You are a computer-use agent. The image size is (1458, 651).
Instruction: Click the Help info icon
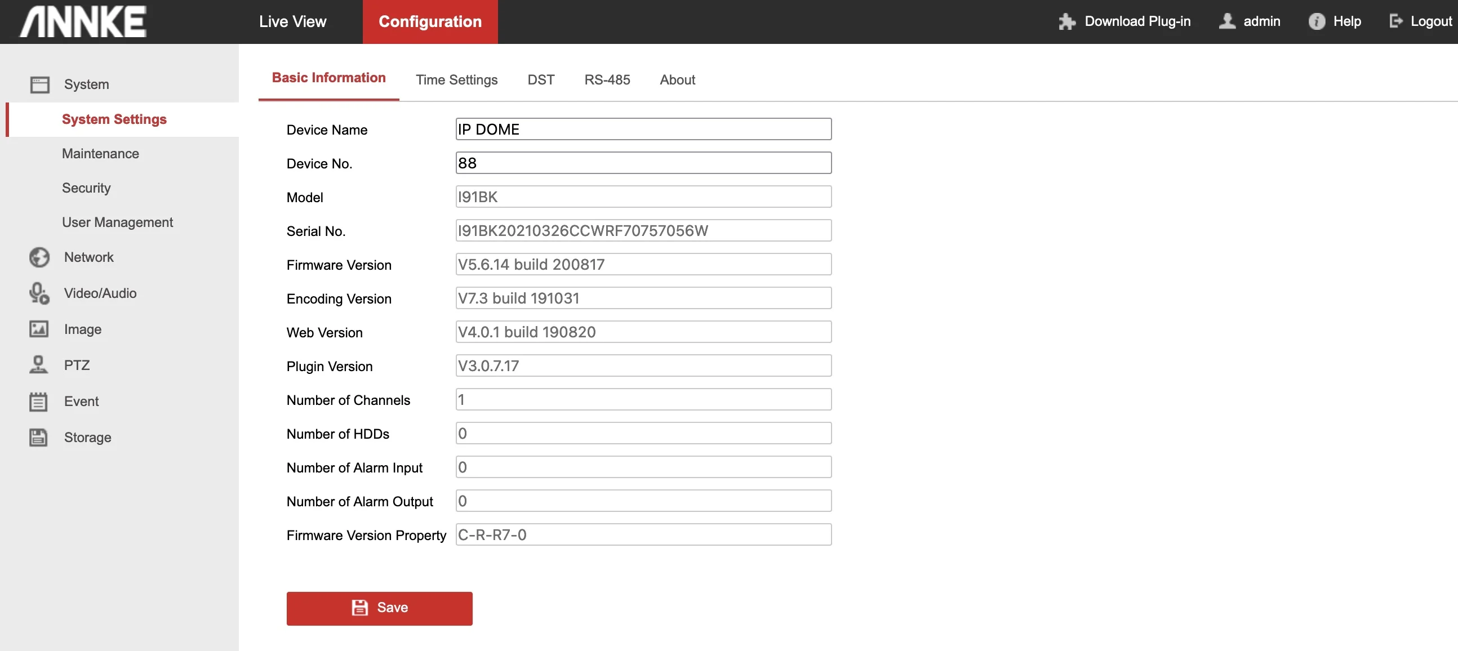pos(1317,21)
